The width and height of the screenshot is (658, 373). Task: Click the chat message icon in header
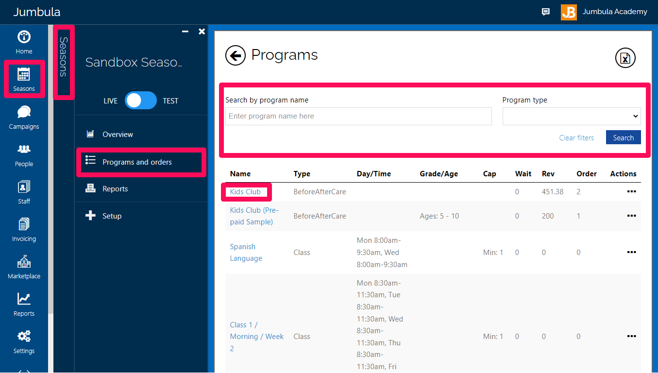pos(546,12)
